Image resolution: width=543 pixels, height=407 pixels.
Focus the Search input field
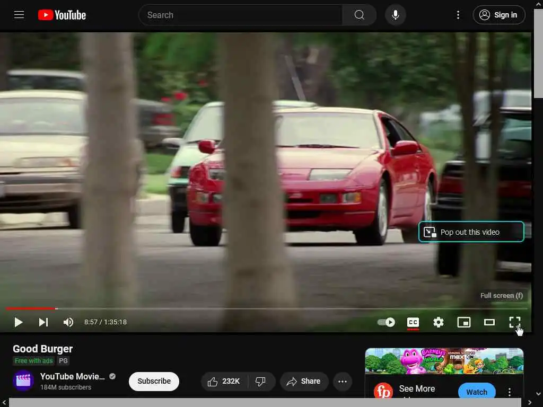[x=241, y=15]
